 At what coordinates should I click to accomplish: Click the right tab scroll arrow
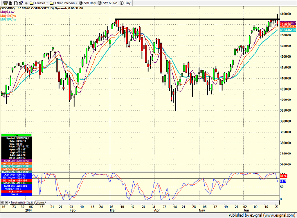6,203
